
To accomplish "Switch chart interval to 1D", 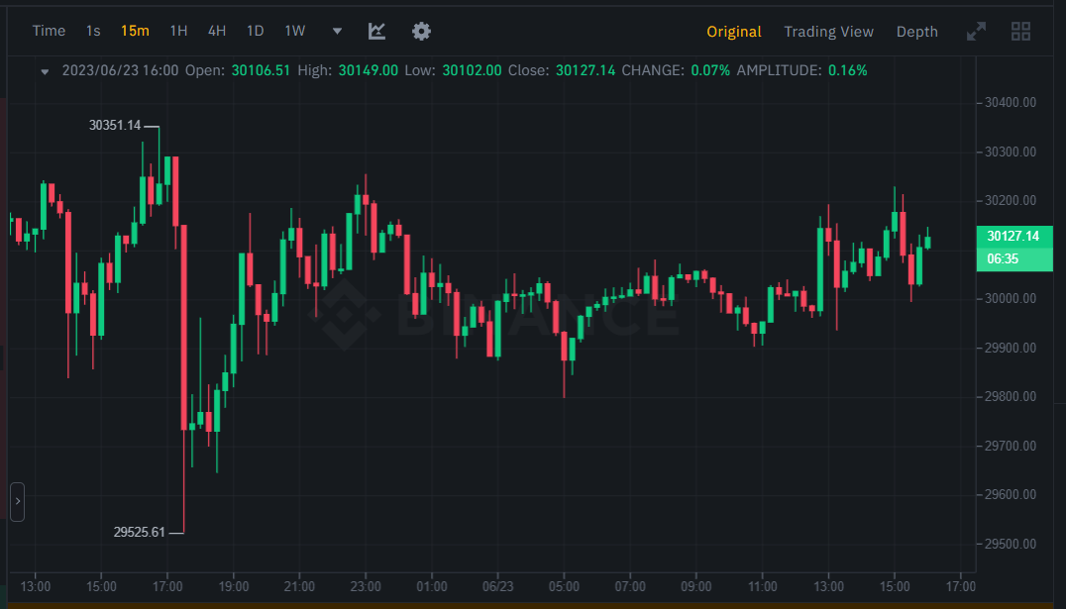I will (x=255, y=32).
